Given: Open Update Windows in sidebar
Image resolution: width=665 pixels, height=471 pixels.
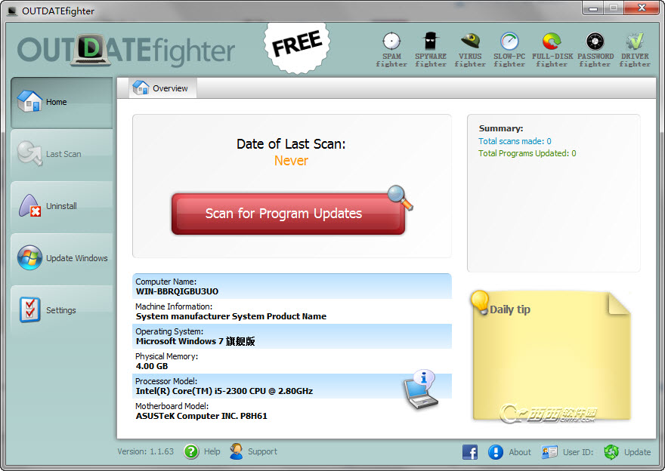Looking at the screenshot, I should coord(62,258).
